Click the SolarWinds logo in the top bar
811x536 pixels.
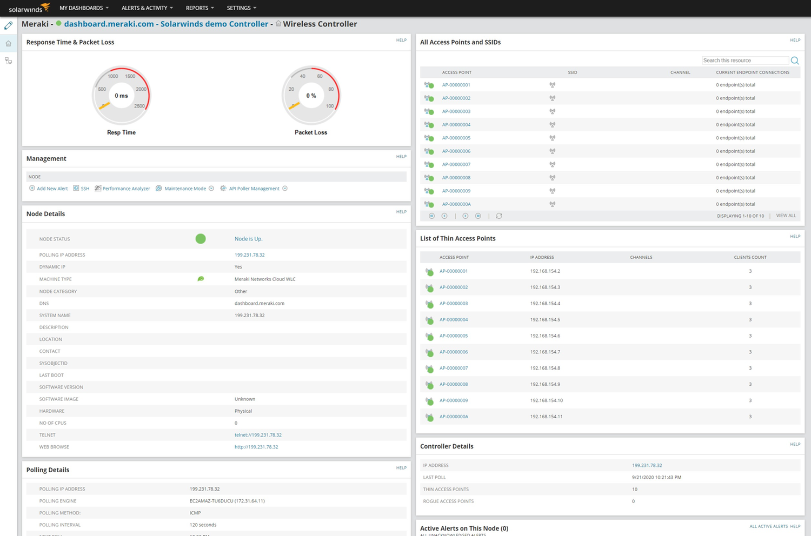(x=29, y=8)
